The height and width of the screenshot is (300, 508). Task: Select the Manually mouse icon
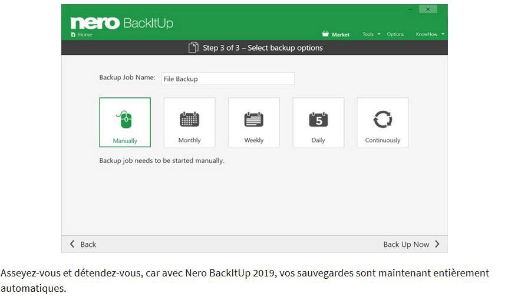click(124, 119)
